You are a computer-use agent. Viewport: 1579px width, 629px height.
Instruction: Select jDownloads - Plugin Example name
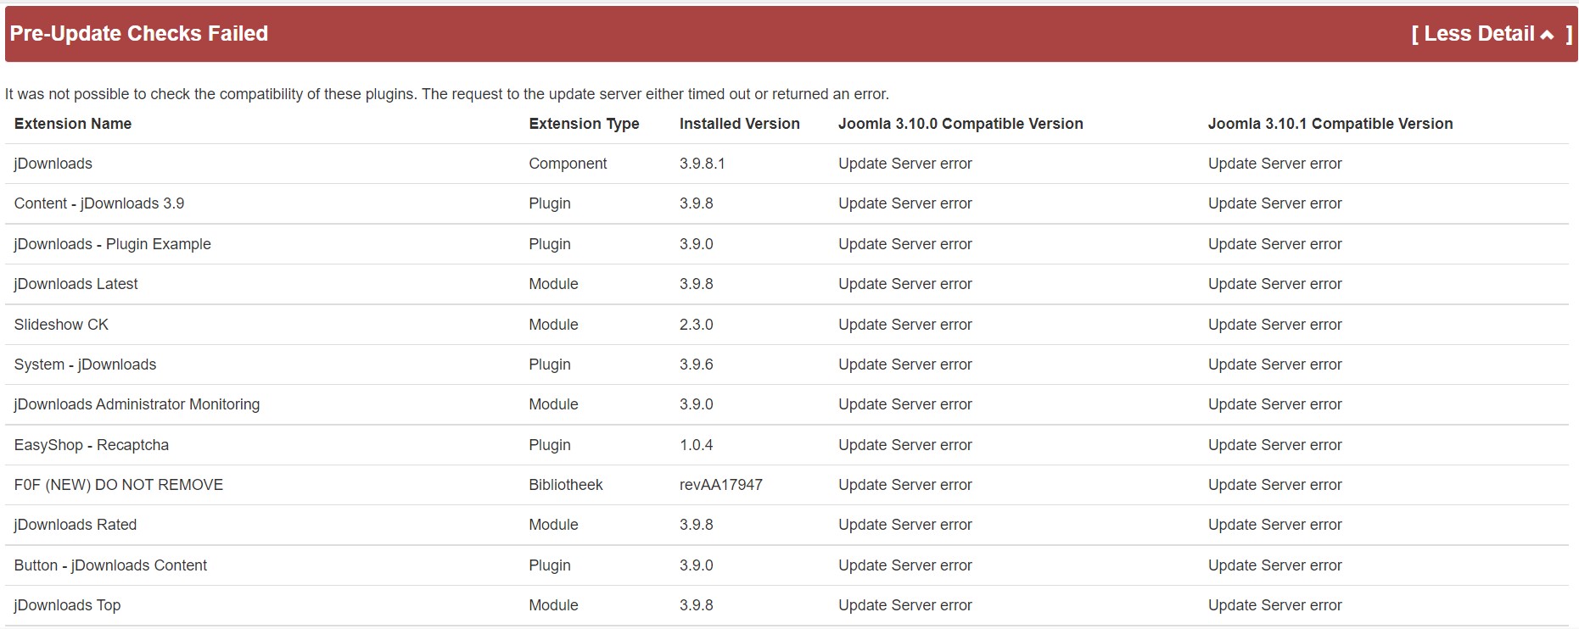[113, 244]
